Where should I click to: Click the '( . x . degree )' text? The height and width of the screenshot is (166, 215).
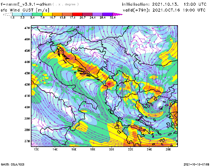point(66,4)
